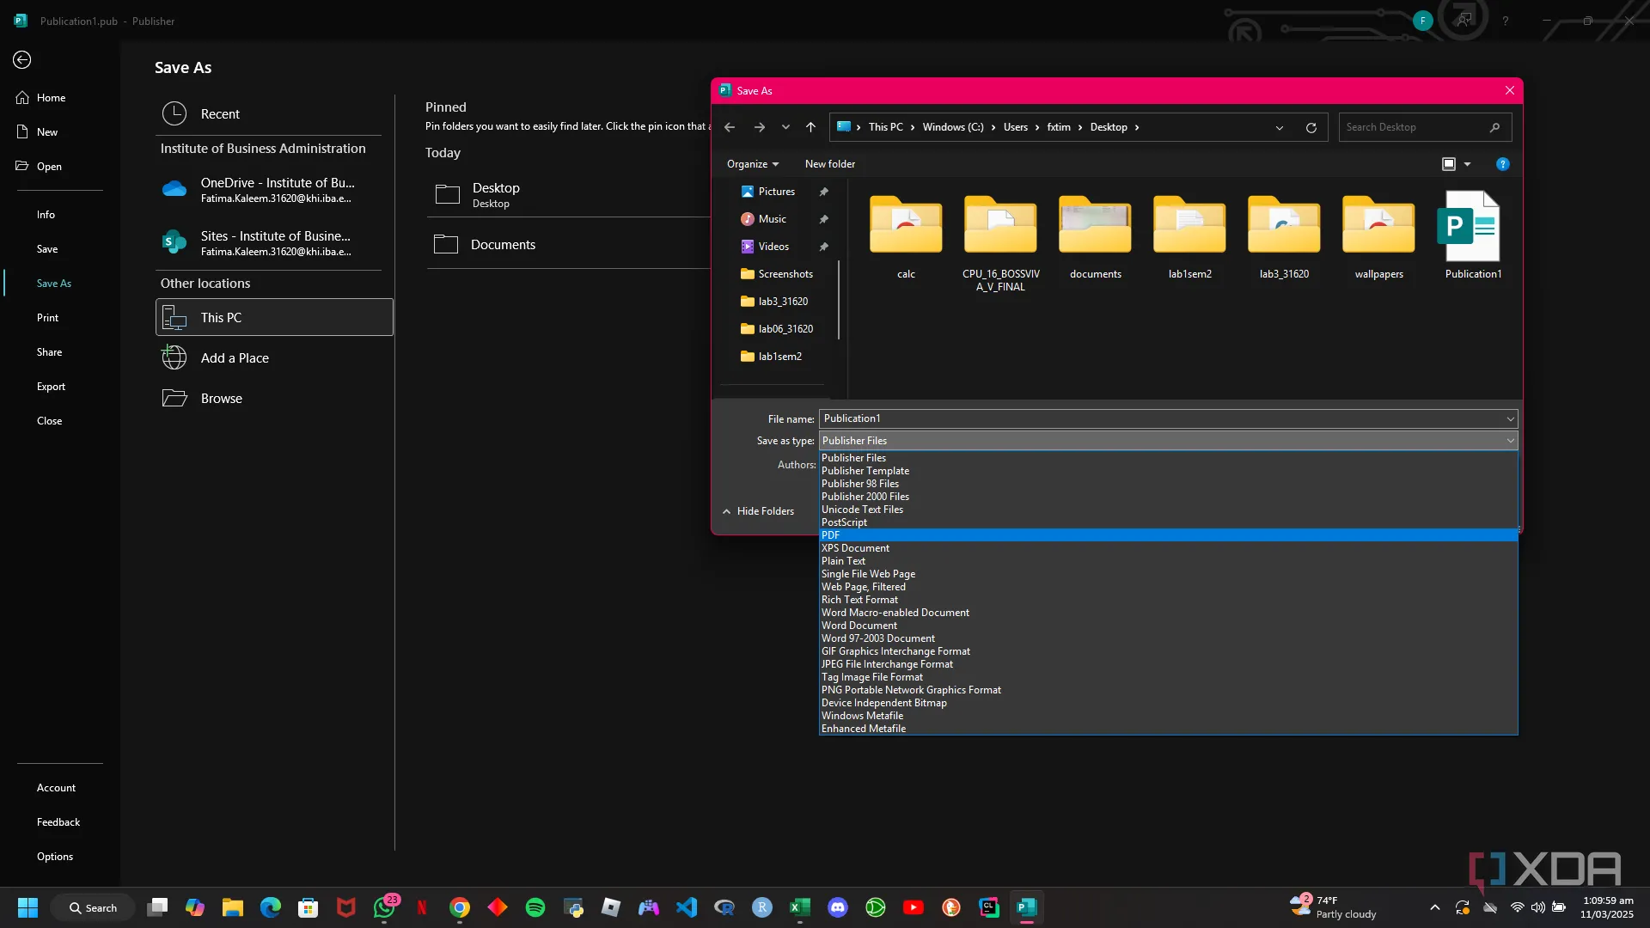The height and width of the screenshot is (928, 1650).
Task: Go forward in Save As dialog navigation
Action: click(759, 126)
